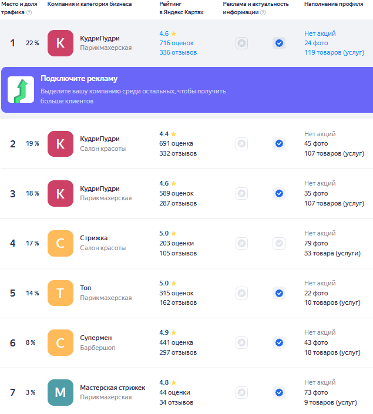Click '33 товара (услуги)' text

pyautogui.click(x=332, y=254)
